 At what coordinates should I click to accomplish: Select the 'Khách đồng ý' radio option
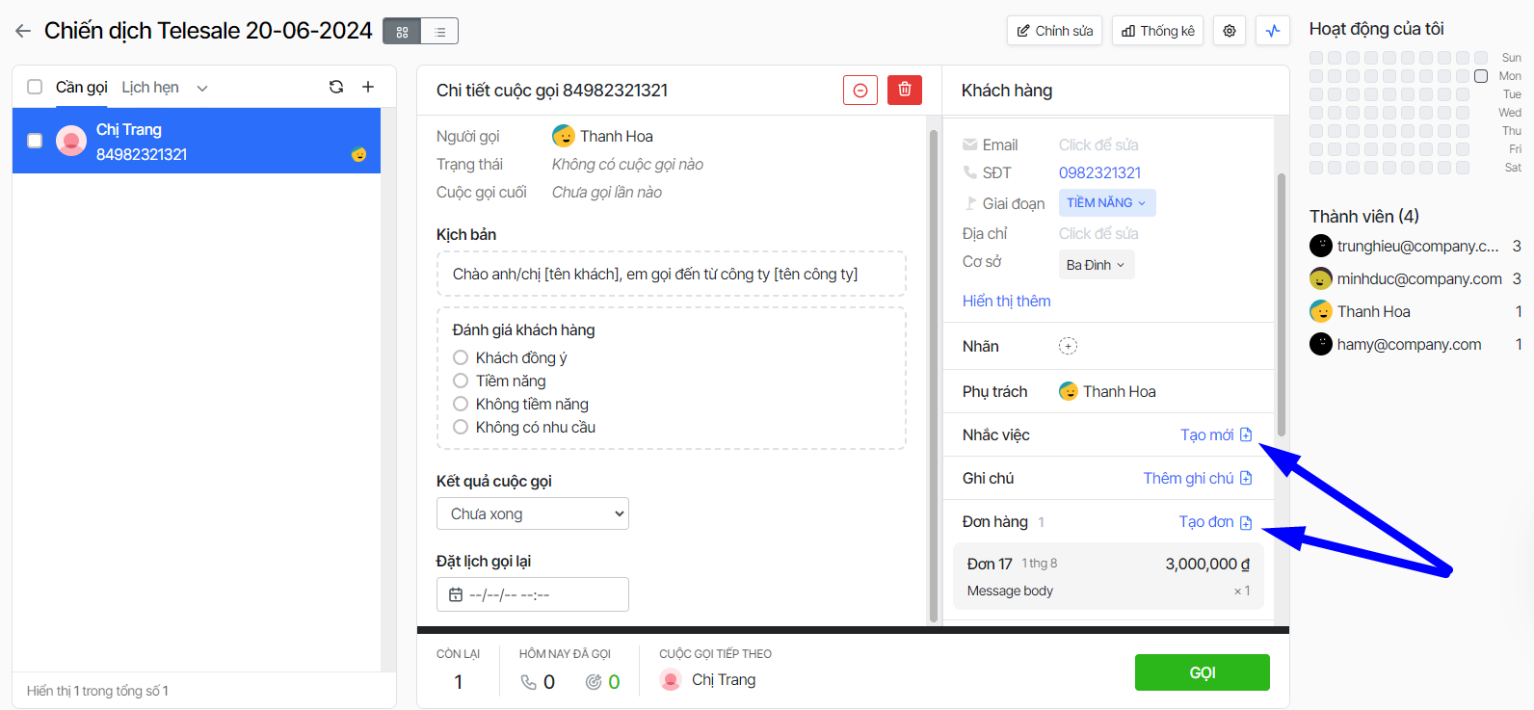pos(461,357)
